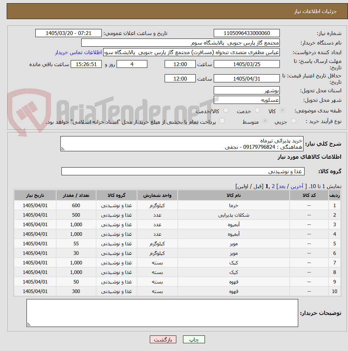Image resolution: width=348 pixels, height=351 pixels.
Task: Click the buyer notes textarea
Action: click(x=162, y=313)
